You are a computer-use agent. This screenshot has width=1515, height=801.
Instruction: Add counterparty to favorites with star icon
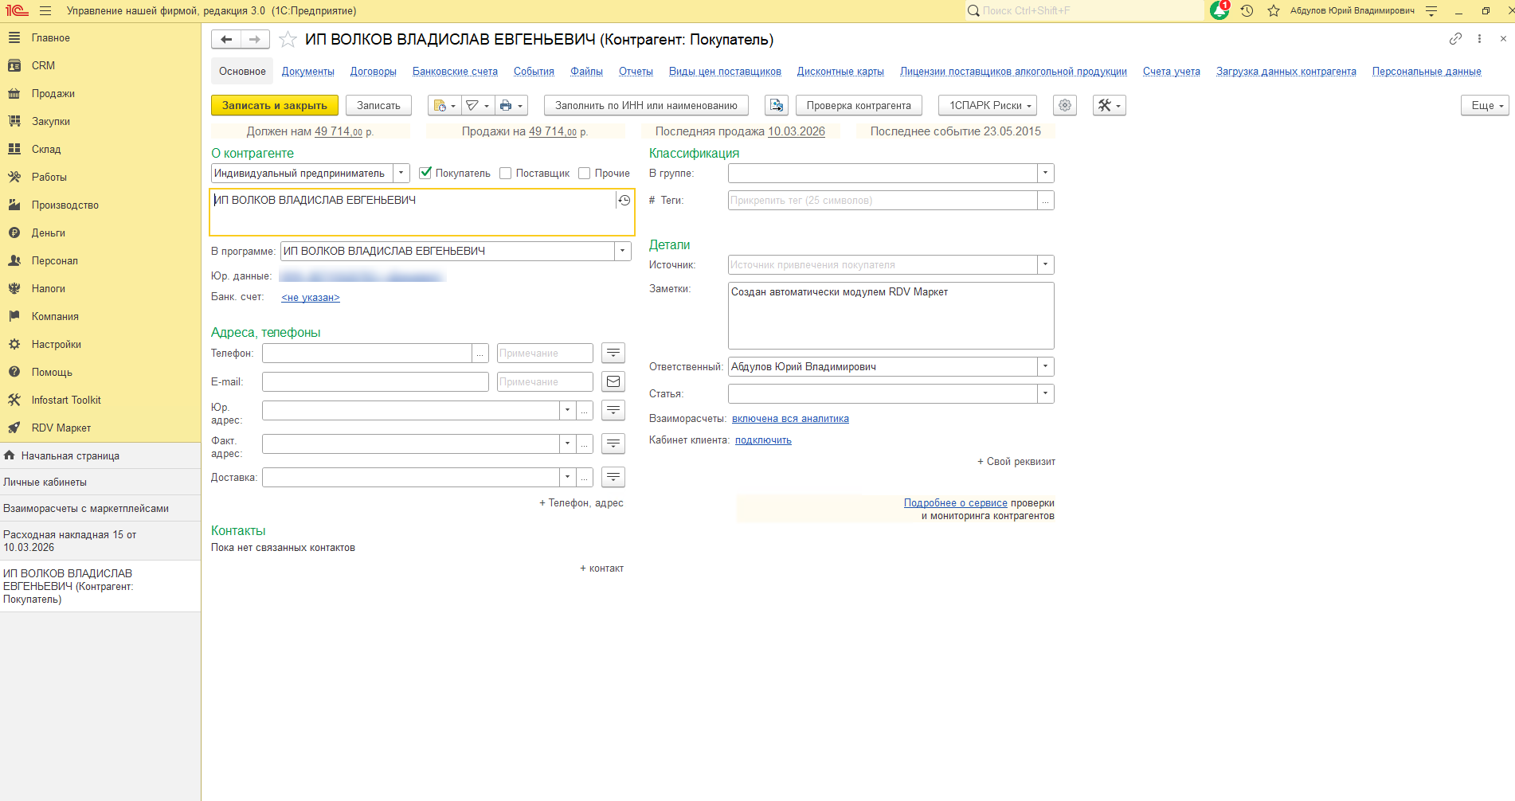click(288, 40)
